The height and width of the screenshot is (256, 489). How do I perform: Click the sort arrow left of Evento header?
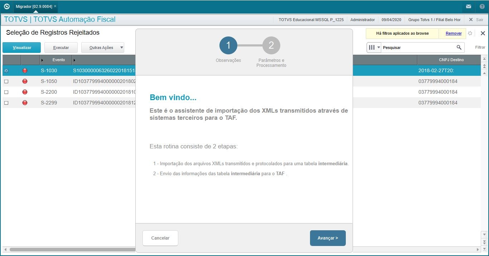pos(42,60)
